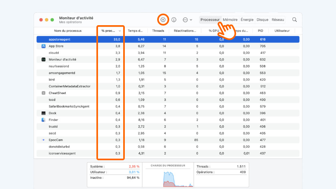This screenshot has height=189, width=336.
Task: Click the Opérations count 409
Action: [243, 172]
